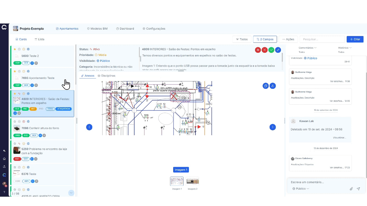The height and width of the screenshot is (206, 367).
Task: Open the Ações actions menu
Action: (288, 39)
